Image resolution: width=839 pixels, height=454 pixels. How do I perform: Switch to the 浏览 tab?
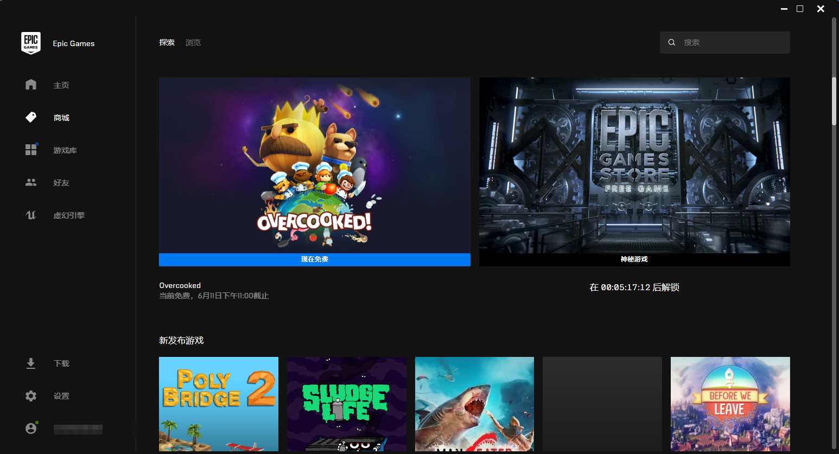tap(193, 42)
